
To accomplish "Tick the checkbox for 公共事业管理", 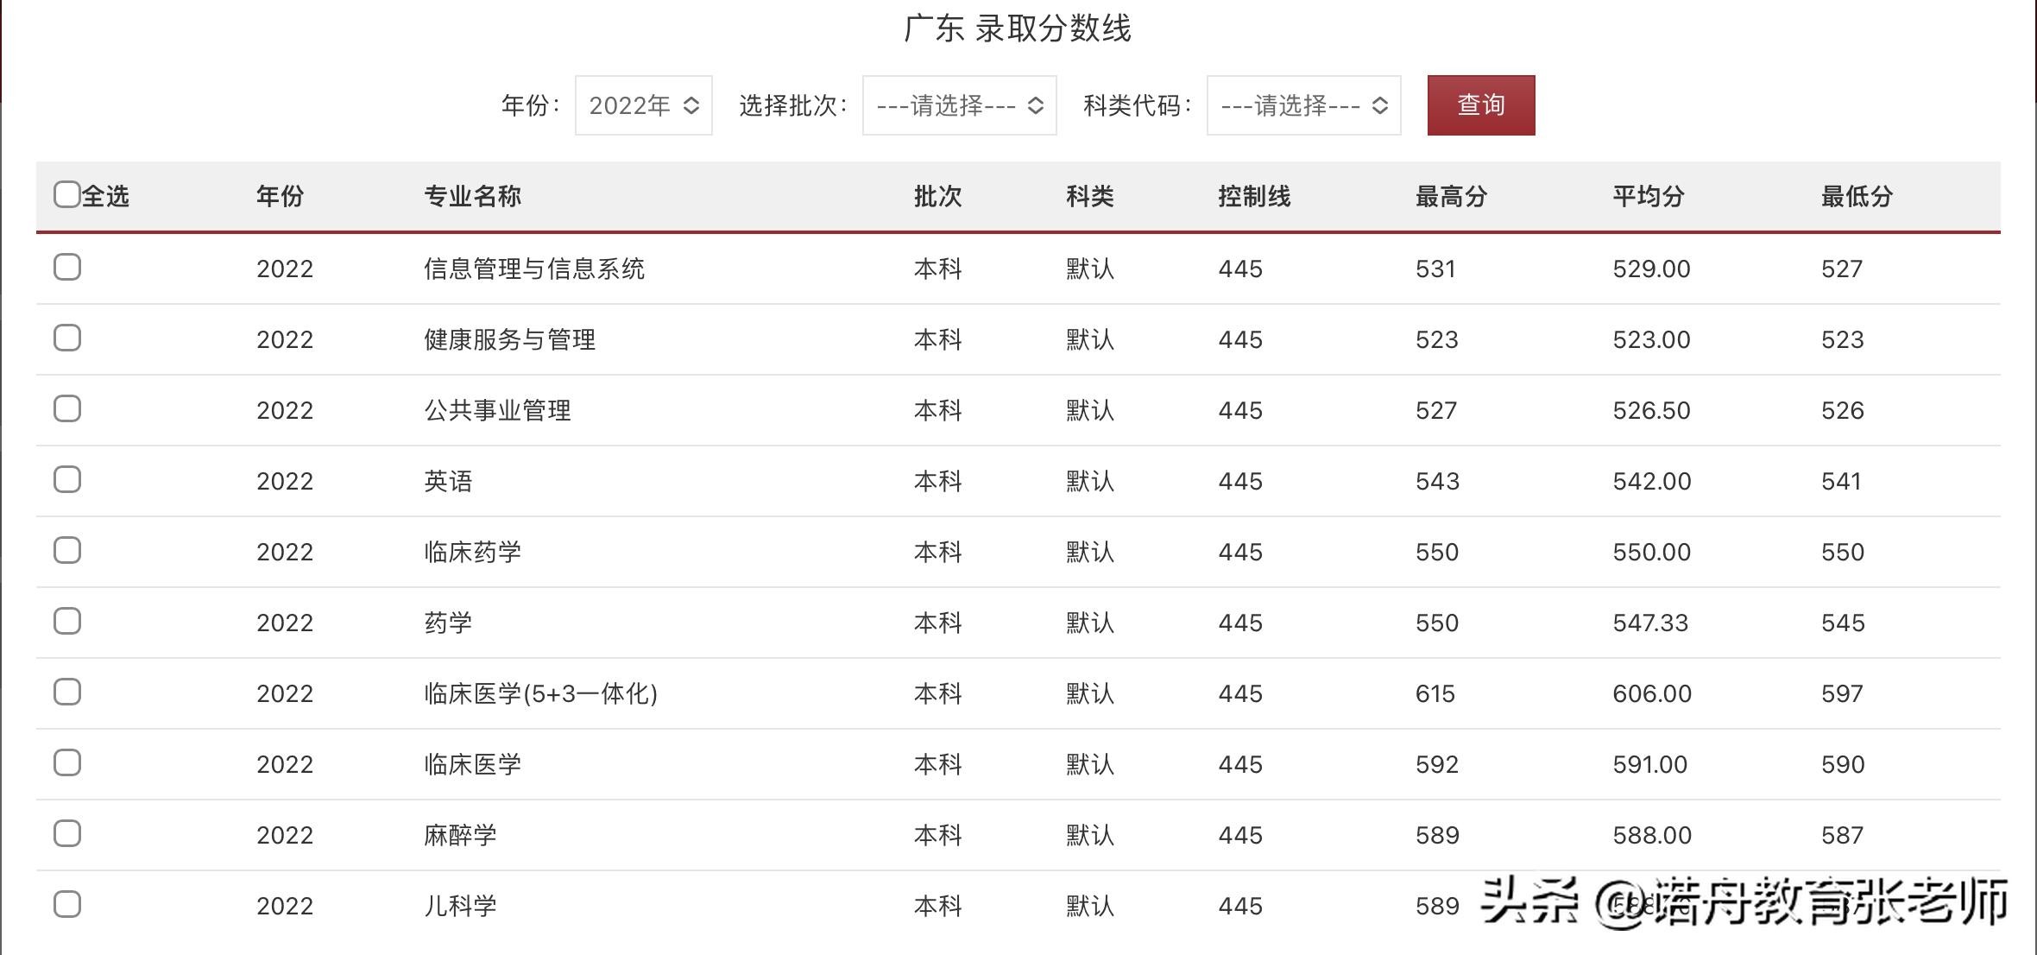I will [67, 409].
